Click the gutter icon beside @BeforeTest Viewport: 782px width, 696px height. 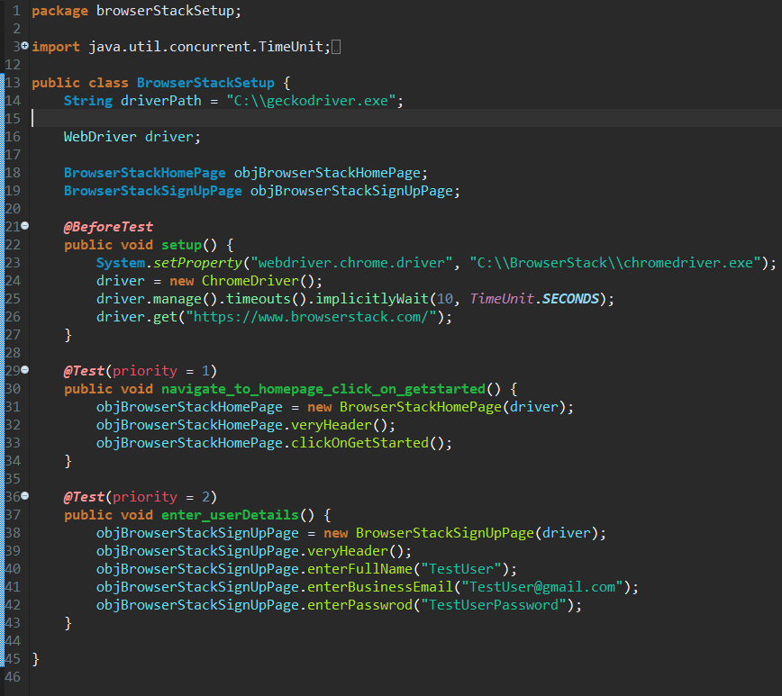(x=24, y=226)
